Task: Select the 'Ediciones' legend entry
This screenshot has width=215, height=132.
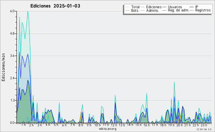Action: coord(154,7)
